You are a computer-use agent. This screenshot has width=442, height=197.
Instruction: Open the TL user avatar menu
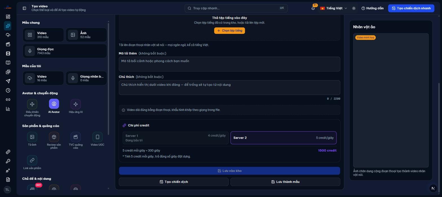click(8, 190)
